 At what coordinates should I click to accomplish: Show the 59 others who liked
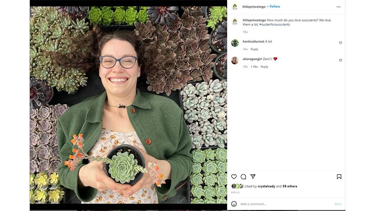tap(290, 186)
